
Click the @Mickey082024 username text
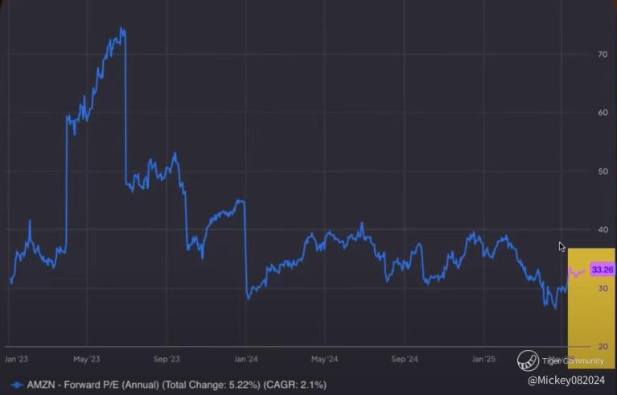[x=566, y=380]
